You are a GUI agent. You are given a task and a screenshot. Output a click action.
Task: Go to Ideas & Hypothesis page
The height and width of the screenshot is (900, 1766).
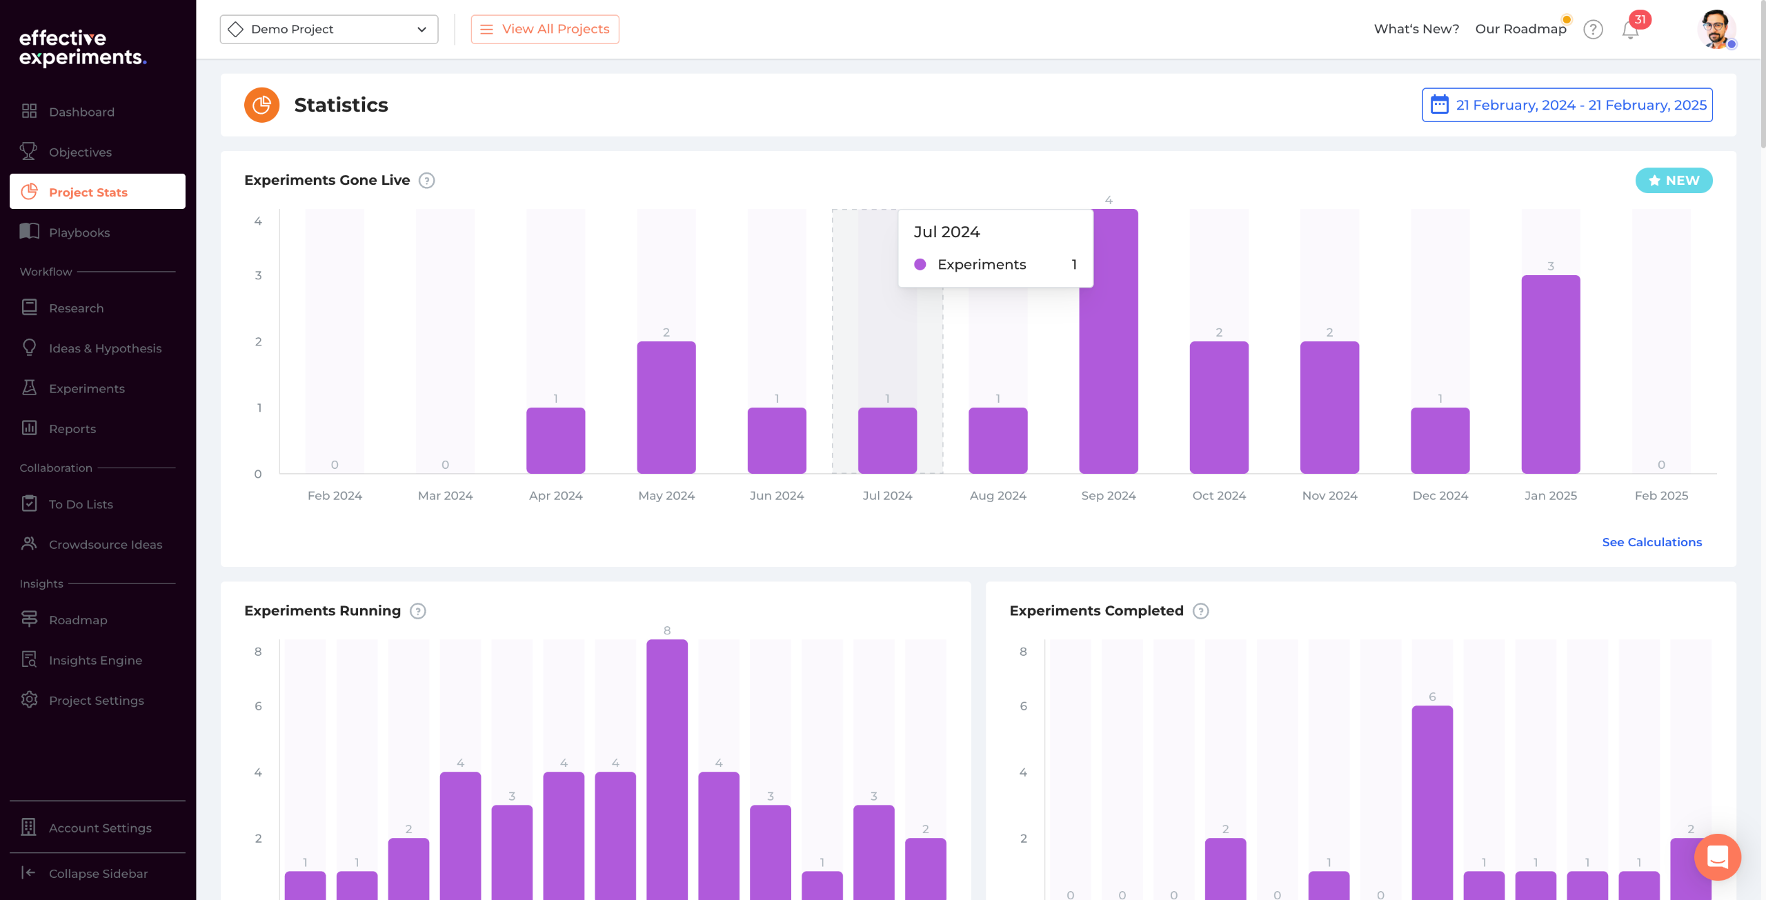pyautogui.click(x=105, y=348)
